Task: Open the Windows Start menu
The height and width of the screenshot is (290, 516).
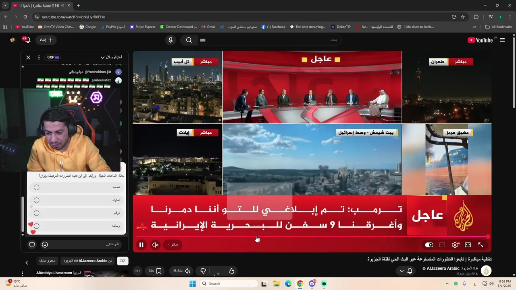Action: [193, 284]
